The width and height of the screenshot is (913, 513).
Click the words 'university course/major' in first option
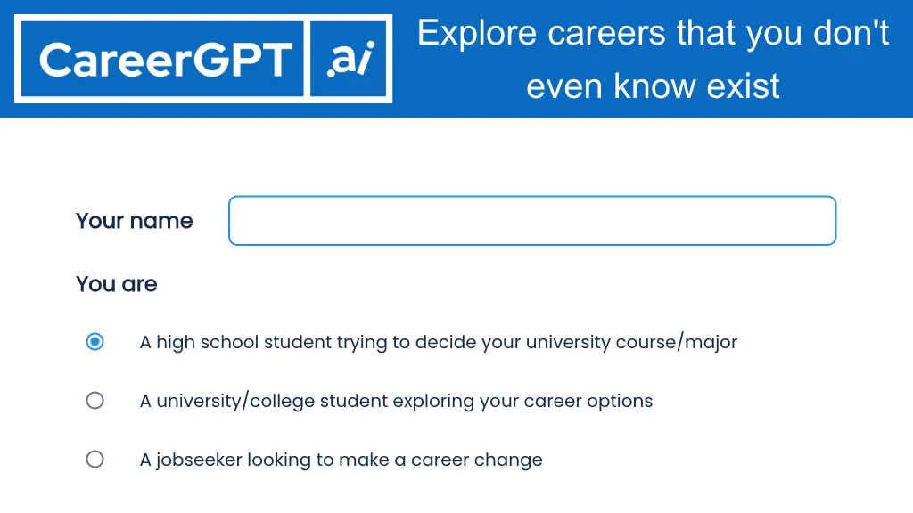pos(631,342)
